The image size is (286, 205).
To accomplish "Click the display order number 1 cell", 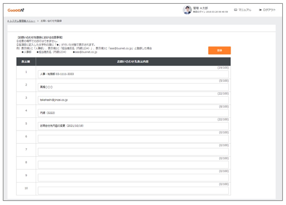I will (x=26, y=72).
